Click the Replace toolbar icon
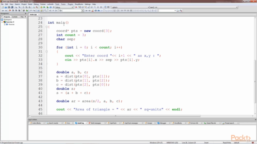This screenshot has width=257, height=144. (37, 7)
